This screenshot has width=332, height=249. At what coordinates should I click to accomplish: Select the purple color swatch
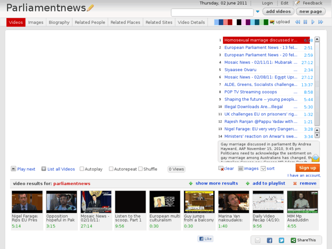(x=248, y=22)
